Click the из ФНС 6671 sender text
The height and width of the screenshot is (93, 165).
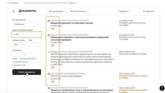click(56, 79)
